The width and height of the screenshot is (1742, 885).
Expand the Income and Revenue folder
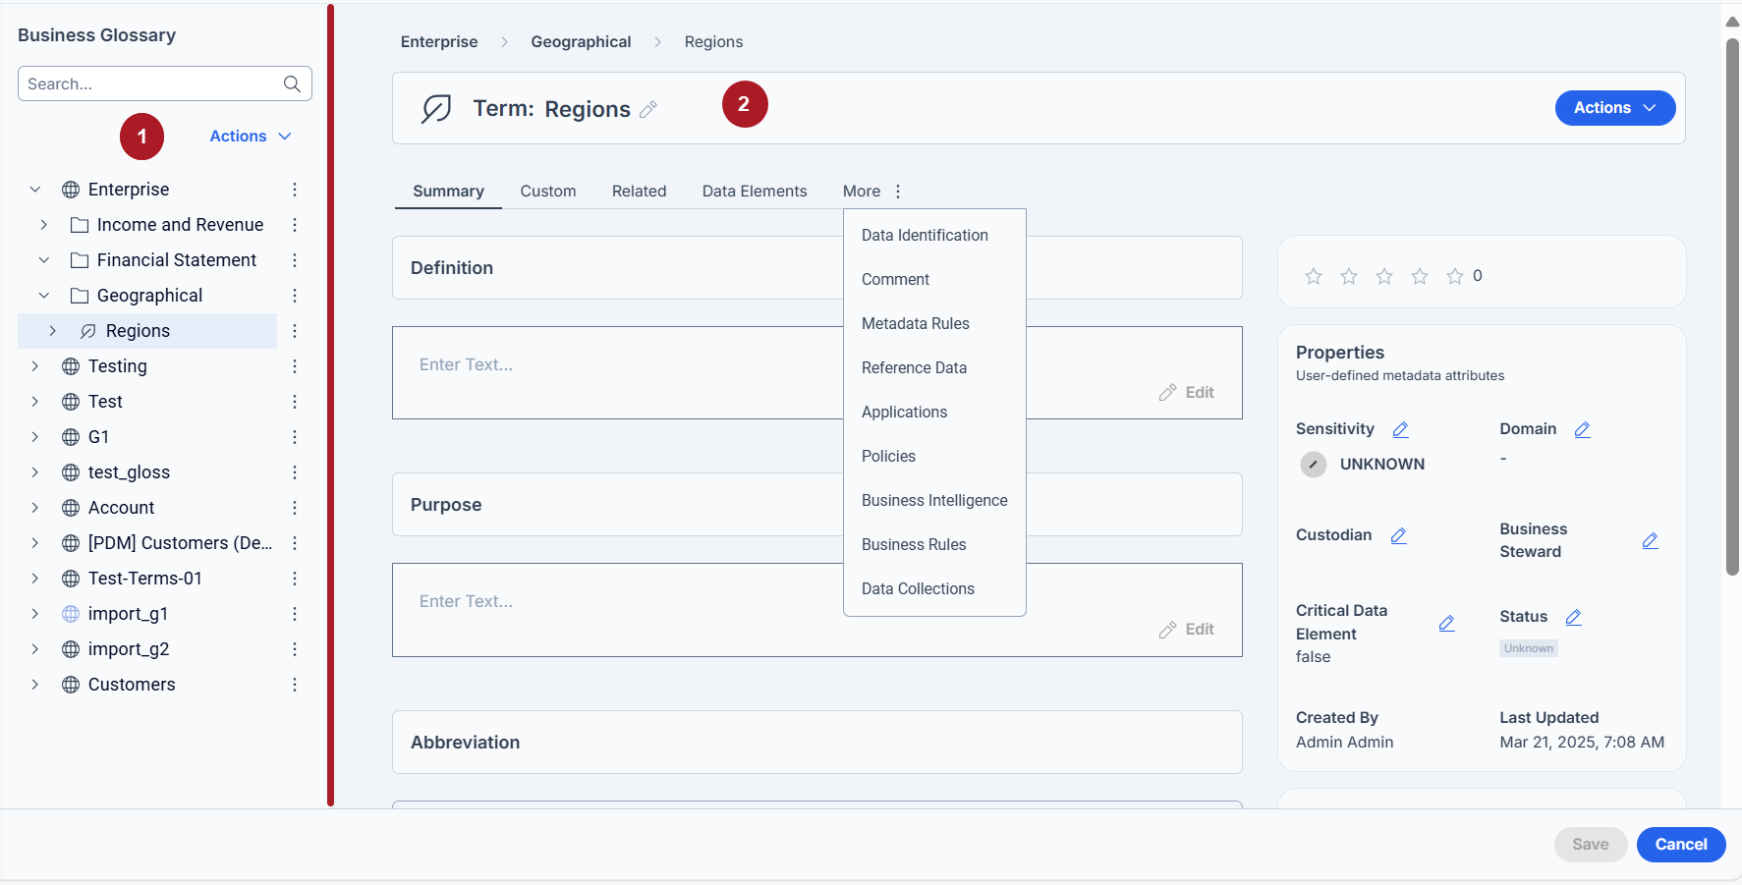pyautogui.click(x=43, y=225)
